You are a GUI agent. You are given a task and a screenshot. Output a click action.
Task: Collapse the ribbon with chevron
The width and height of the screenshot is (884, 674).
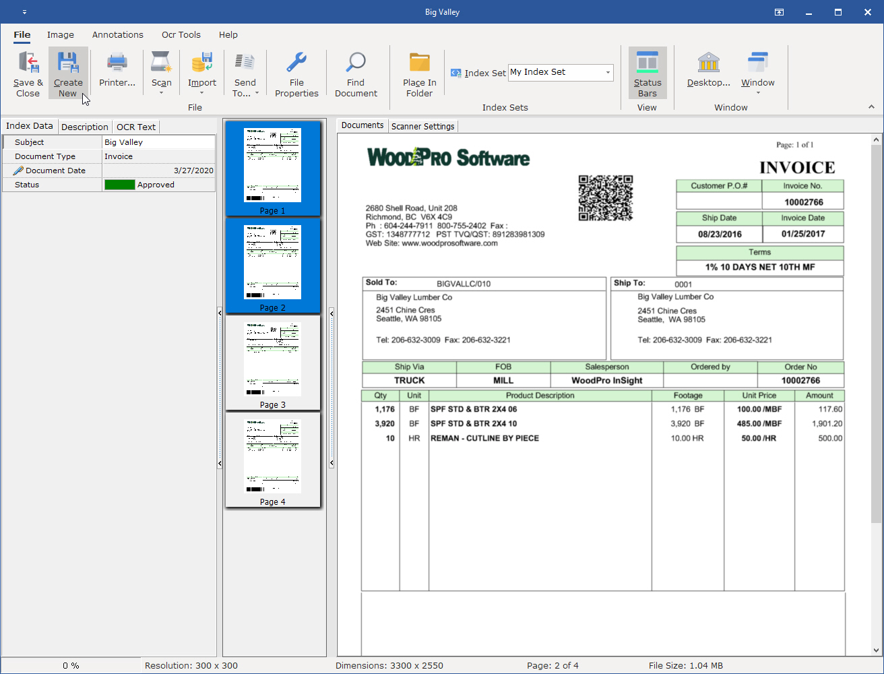(871, 107)
